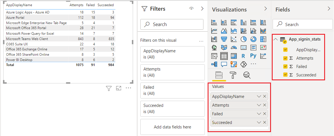Select the KPI visual

pos(263,48)
